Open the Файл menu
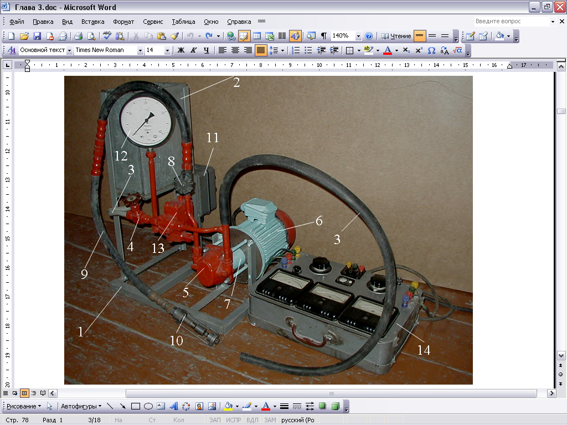The height and width of the screenshot is (425, 567). coord(17,22)
